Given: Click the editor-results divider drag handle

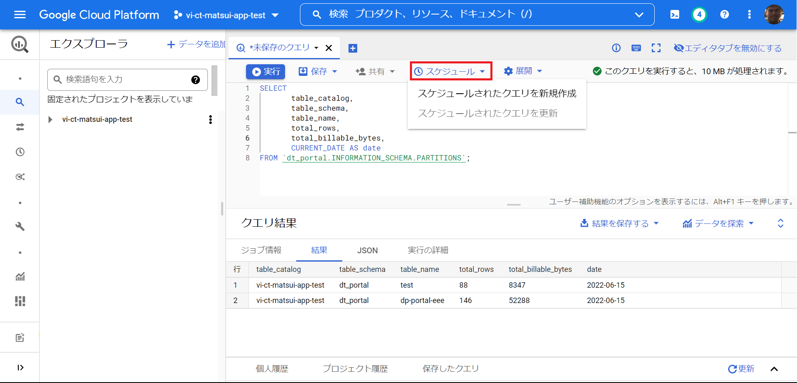Looking at the screenshot, I should point(514,205).
